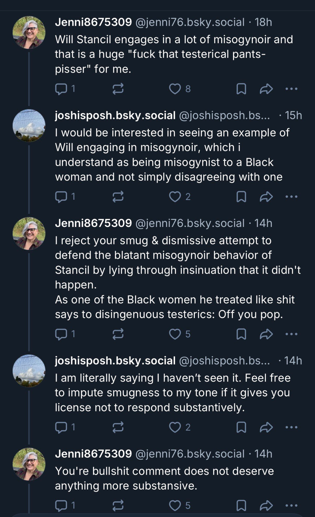Repost Jenni's 18h post

coord(118,89)
